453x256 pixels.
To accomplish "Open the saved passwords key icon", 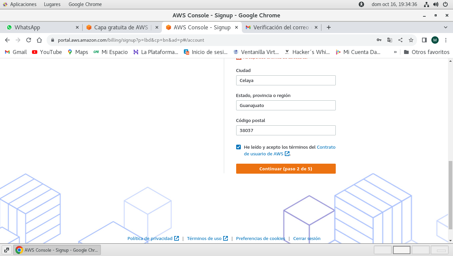I will 379,40.
